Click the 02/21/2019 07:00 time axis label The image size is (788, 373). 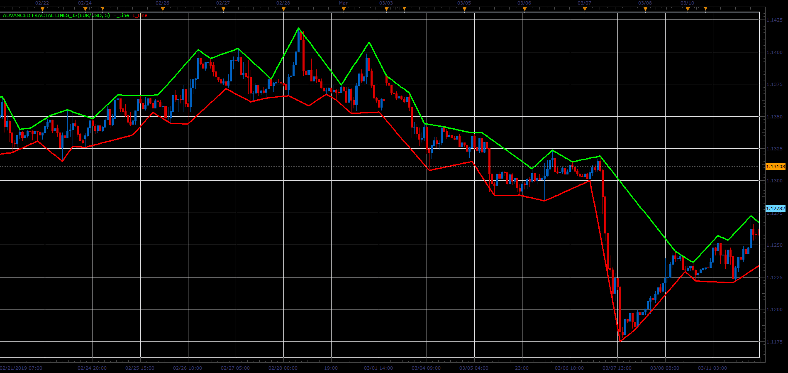[x=21, y=368]
